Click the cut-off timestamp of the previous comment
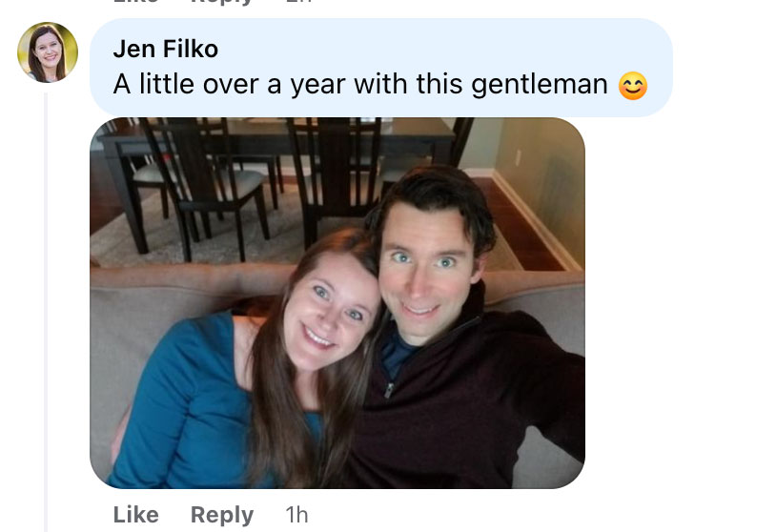 (x=299, y=2)
